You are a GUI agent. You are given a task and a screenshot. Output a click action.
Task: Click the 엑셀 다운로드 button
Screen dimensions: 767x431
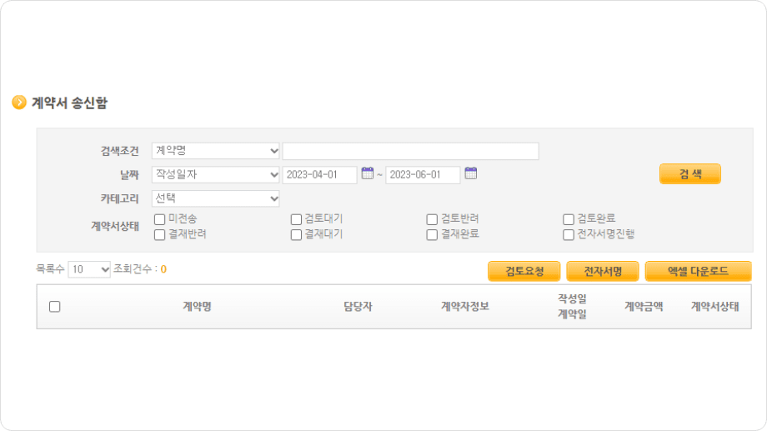pos(699,271)
